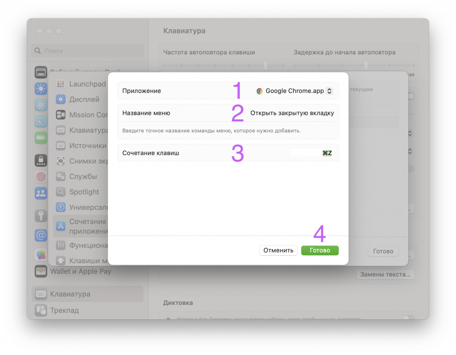Click the fingerprint Touch ID icon in sidebar
The width and height of the screenshot is (456, 355).
coord(41,177)
